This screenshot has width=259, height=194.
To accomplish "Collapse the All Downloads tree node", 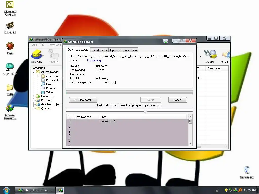I will (34, 72).
